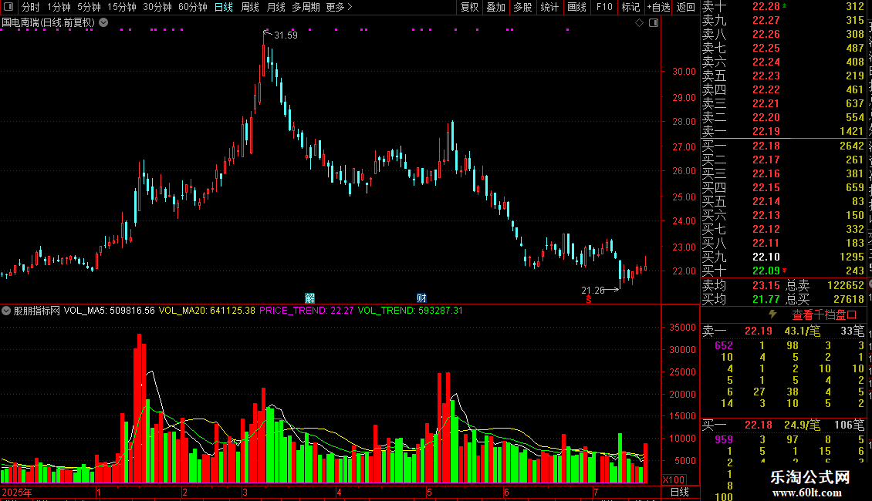This screenshot has width=872, height=501.
Task: Click 买五 price 22.14
Action: (x=766, y=201)
